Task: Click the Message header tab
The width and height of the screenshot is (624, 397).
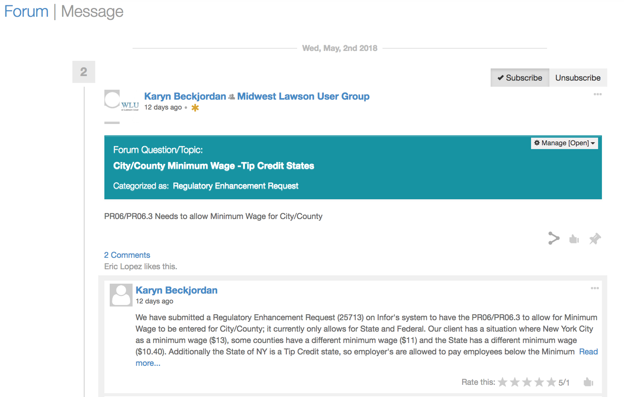Action: [92, 11]
